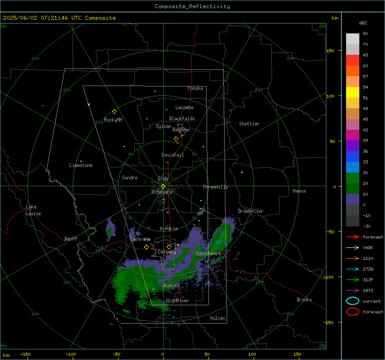
Task: Pick the slate purple swatch between 10 and 0
Action: coord(352,199)
